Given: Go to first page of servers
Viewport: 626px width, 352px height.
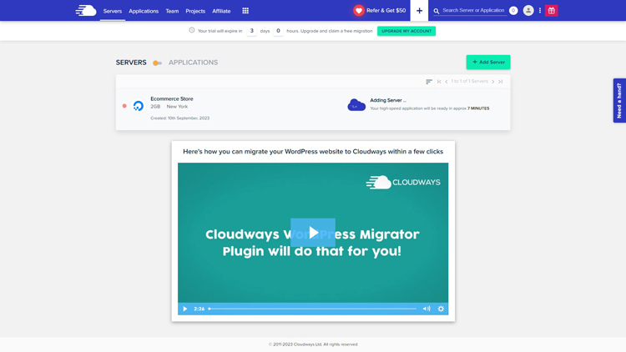Looking at the screenshot, I should click(x=439, y=82).
